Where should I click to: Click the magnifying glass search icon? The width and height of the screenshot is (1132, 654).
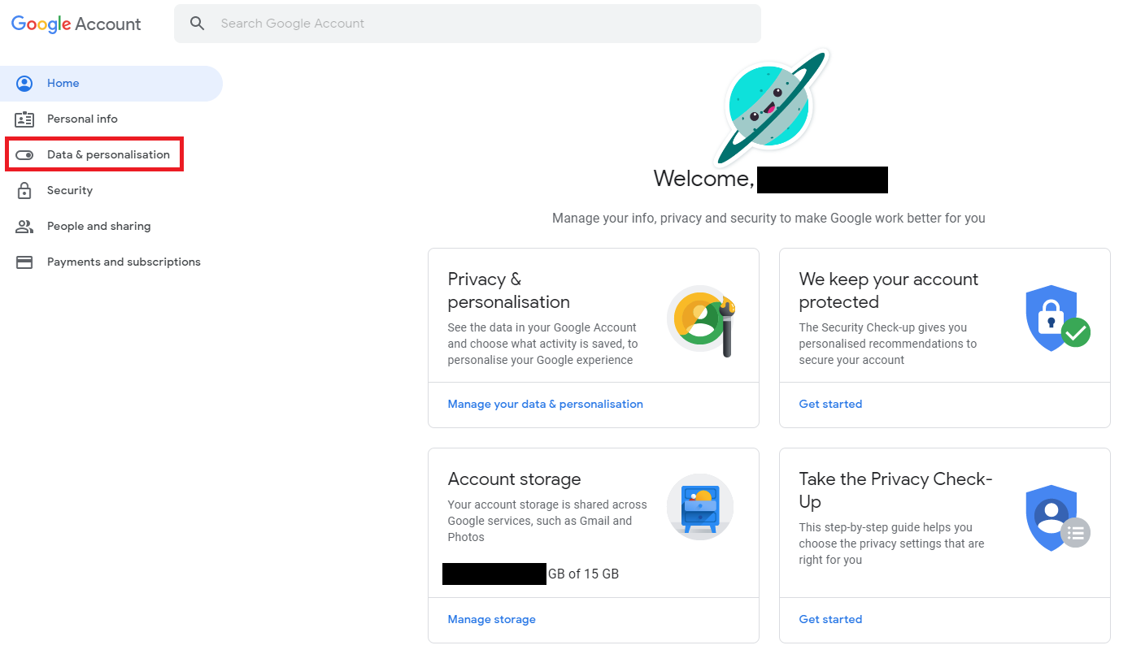pos(197,24)
